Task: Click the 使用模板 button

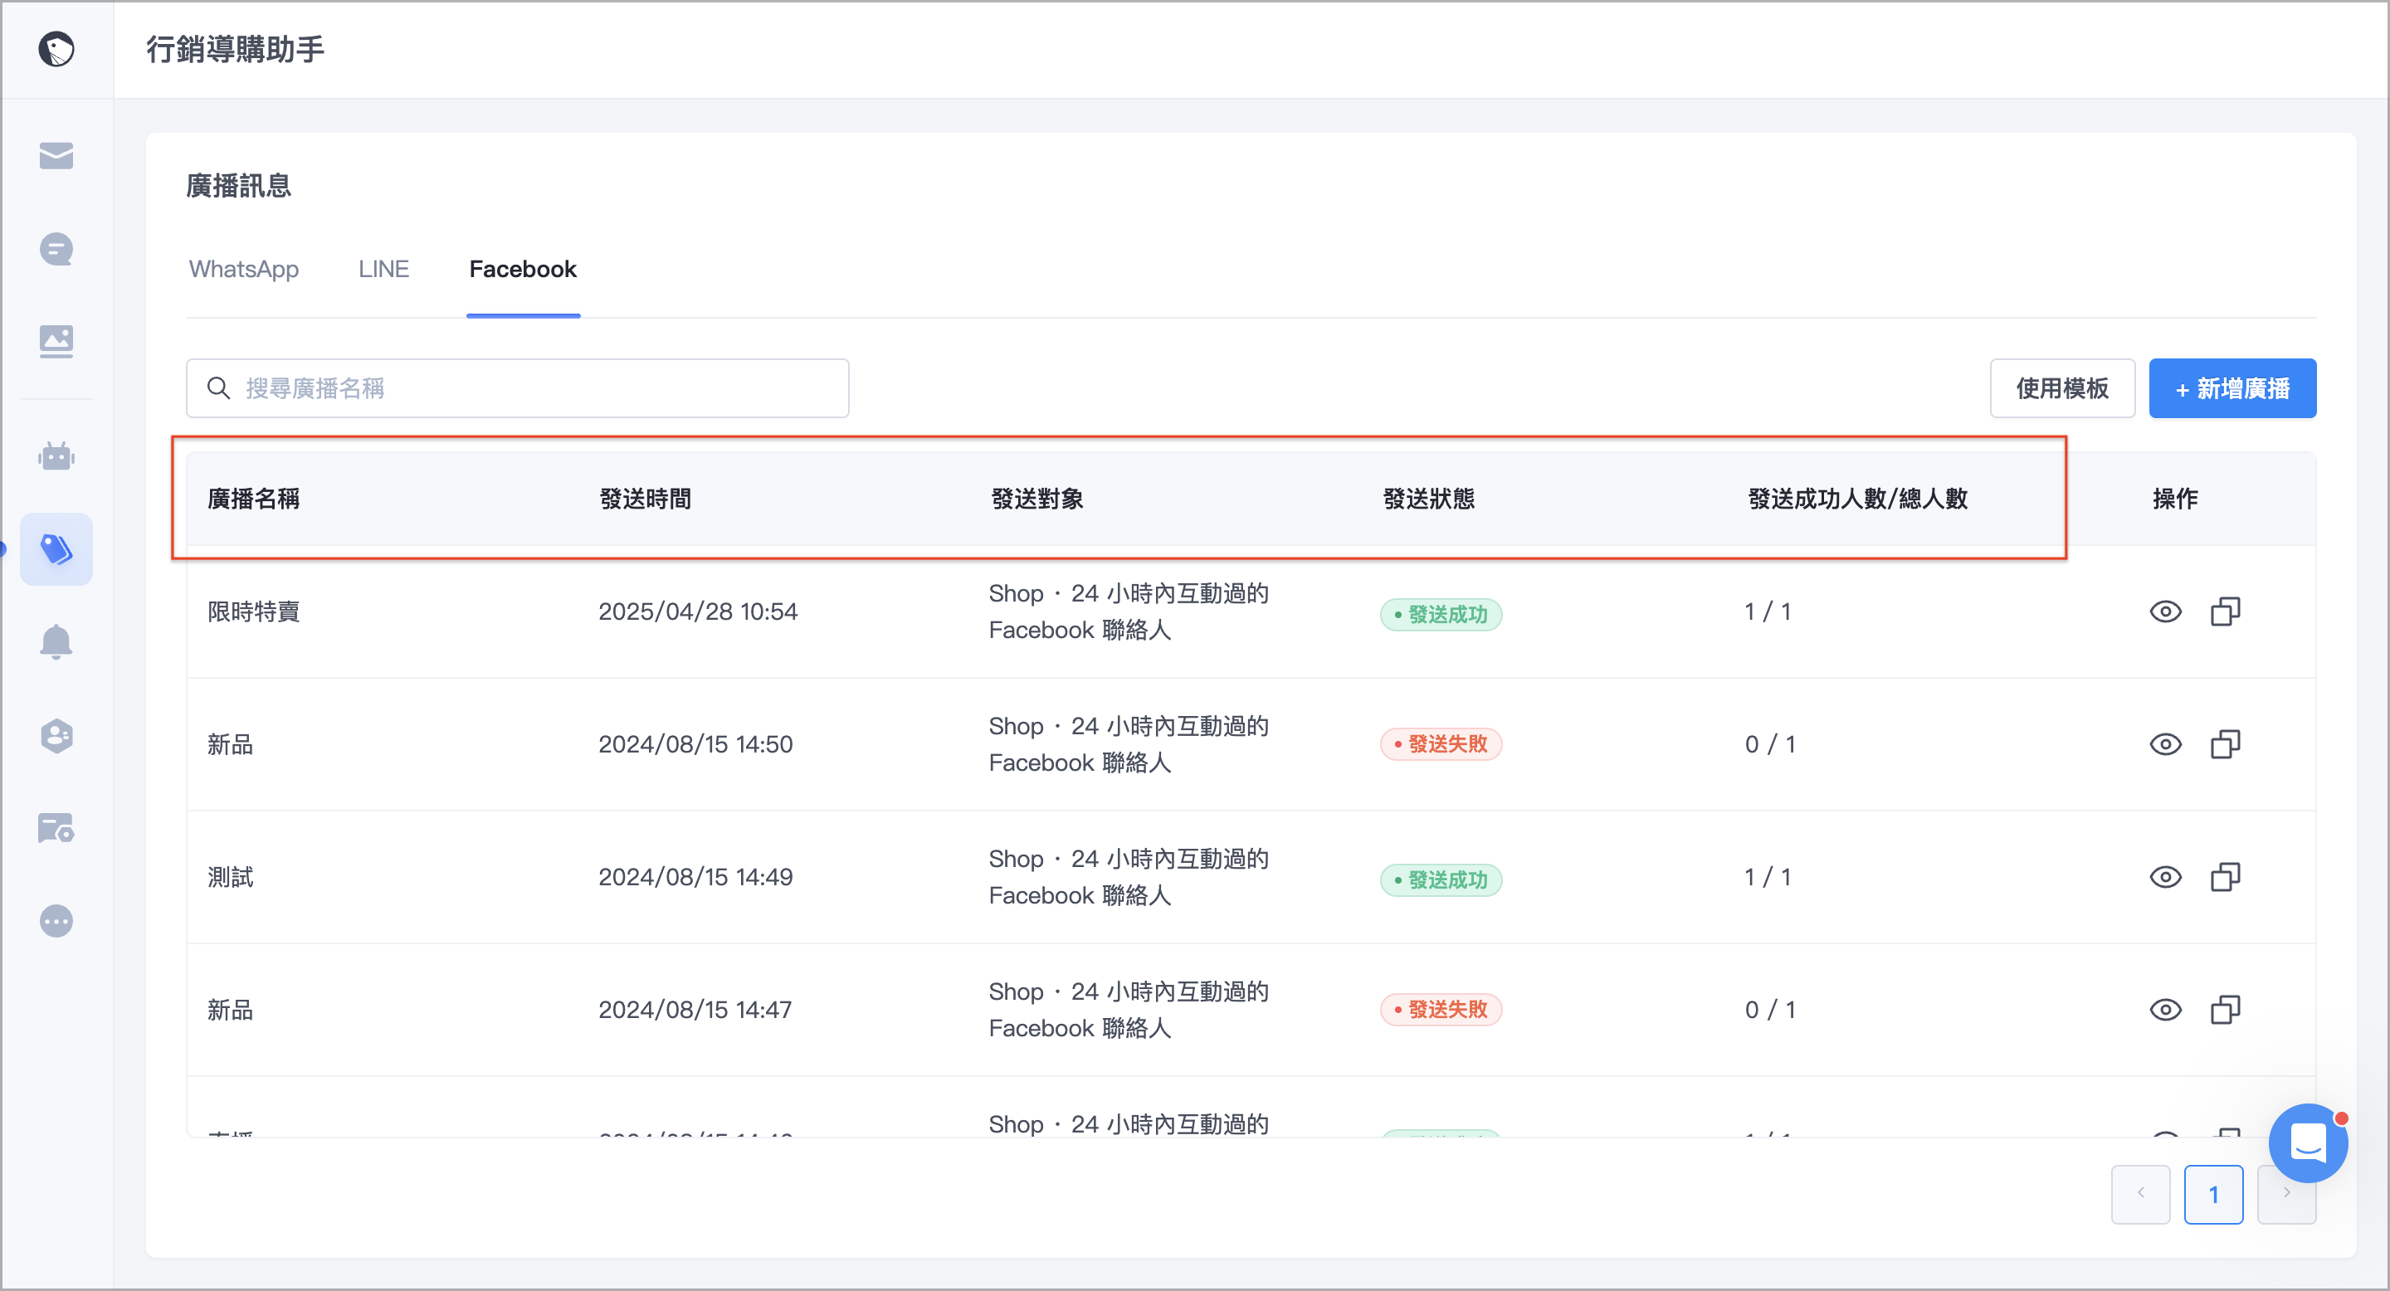Action: tap(2062, 388)
